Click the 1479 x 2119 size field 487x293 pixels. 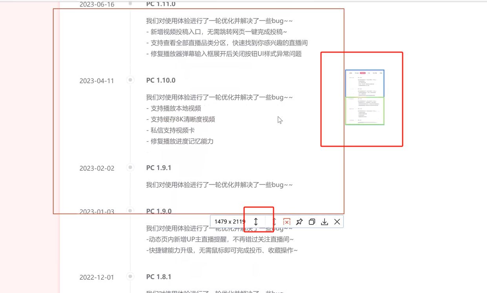(230, 222)
